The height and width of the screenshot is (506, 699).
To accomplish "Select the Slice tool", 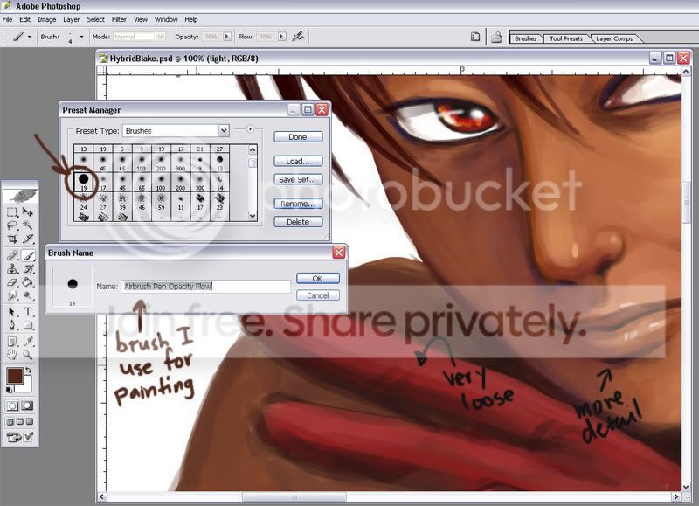I will (28, 239).
